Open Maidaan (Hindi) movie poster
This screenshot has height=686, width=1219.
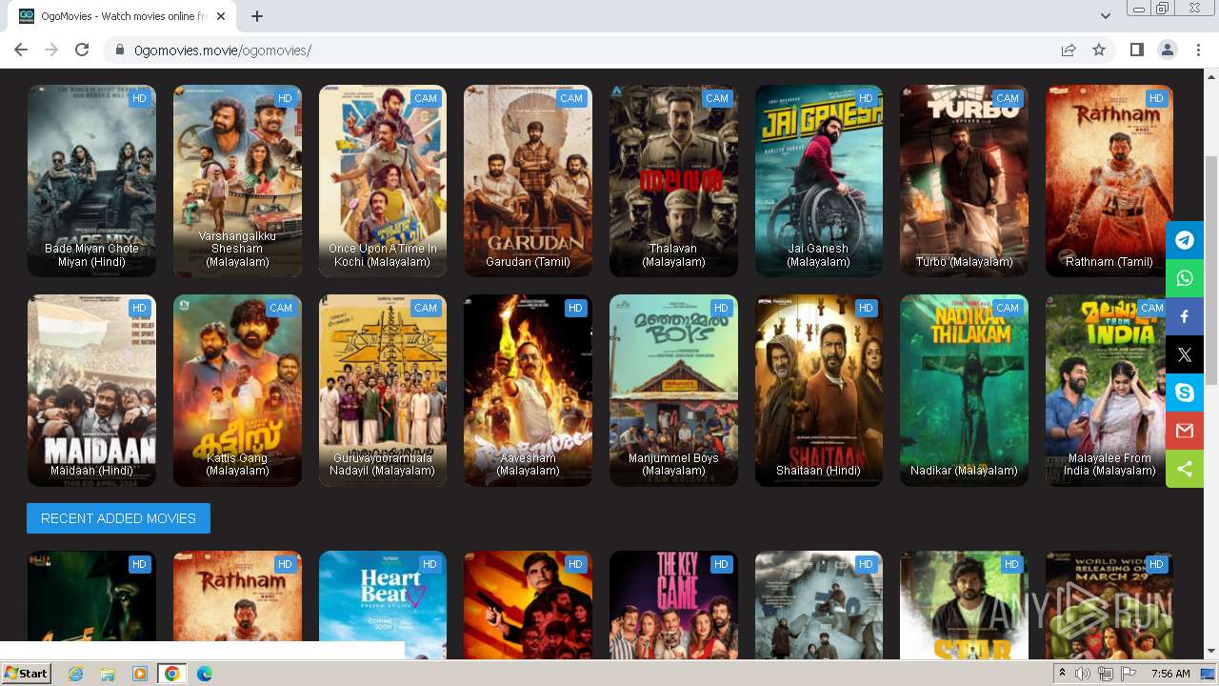pos(91,391)
